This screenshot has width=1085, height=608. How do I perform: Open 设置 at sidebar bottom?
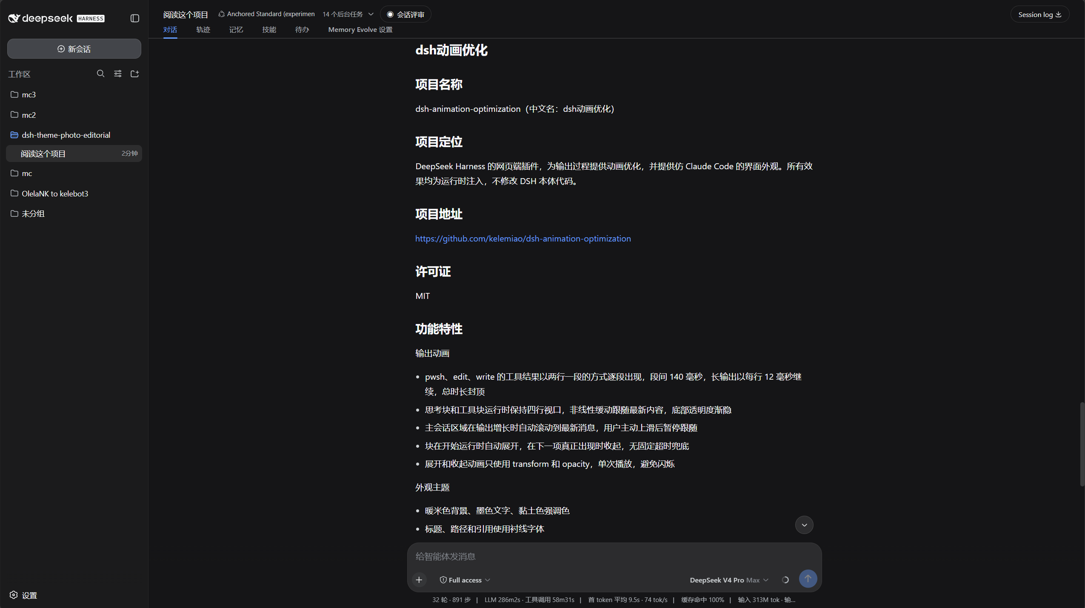coord(23,595)
